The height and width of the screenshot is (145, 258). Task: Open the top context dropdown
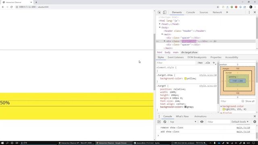point(183,122)
